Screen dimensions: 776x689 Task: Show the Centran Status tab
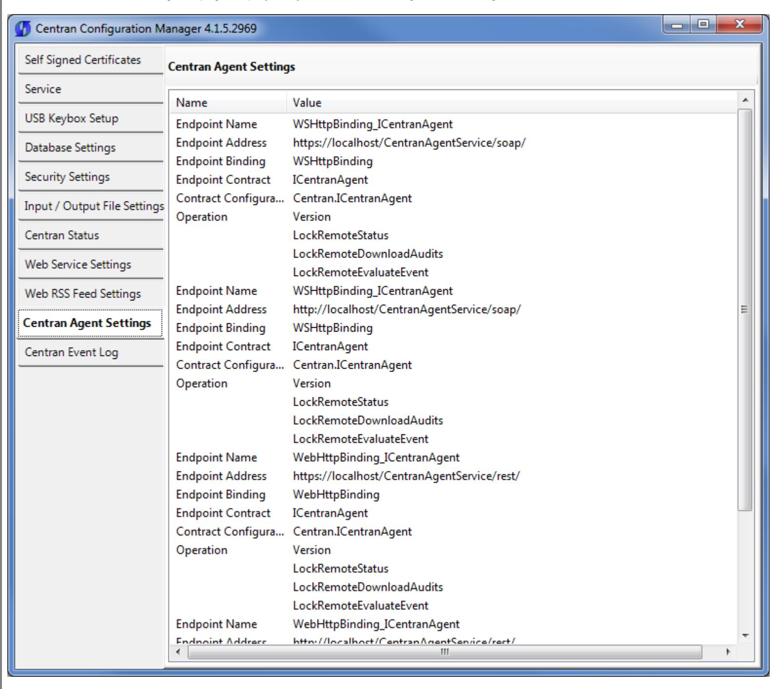[90, 236]
